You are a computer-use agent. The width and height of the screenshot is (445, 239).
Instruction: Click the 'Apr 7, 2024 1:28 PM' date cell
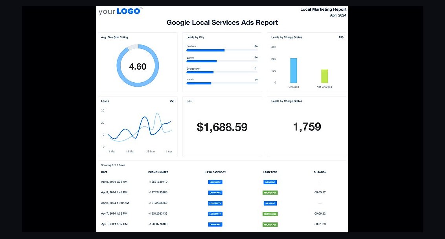point(114,213)
